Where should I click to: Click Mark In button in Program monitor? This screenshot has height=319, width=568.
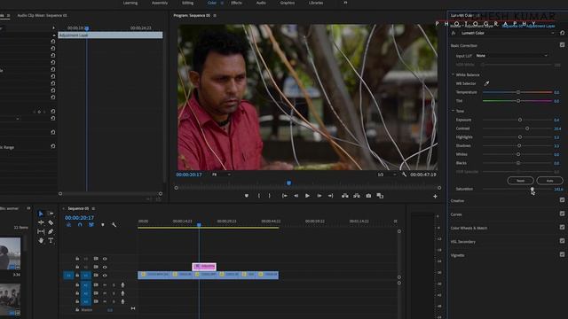pyautogui.click(x=258, y=196)
